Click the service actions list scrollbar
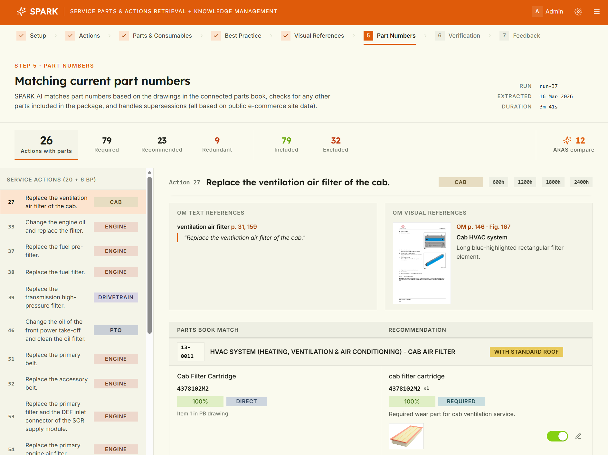 [149, 255]
